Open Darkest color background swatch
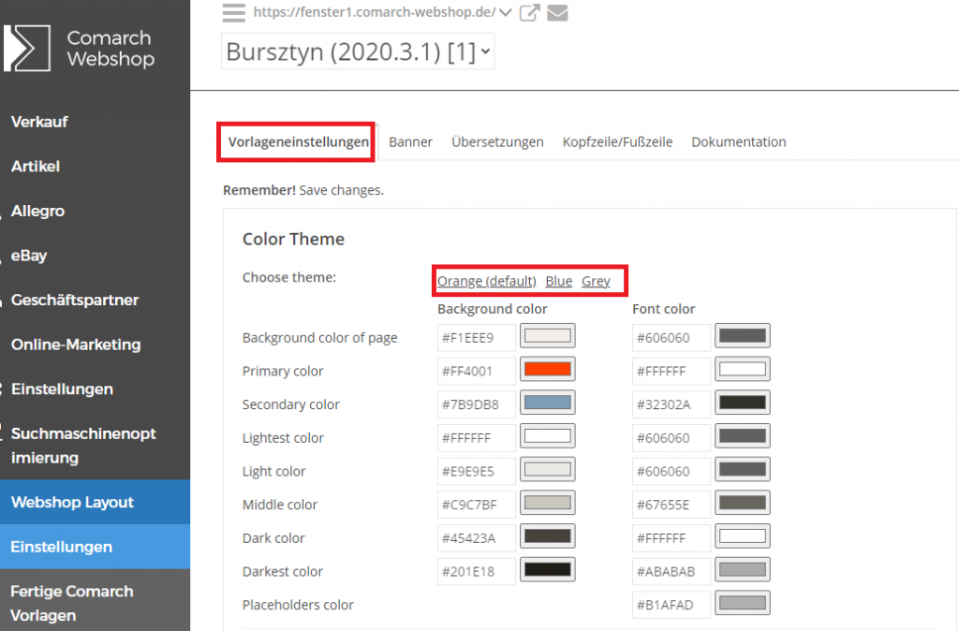The image size is (959, 631). pos(547,570)
